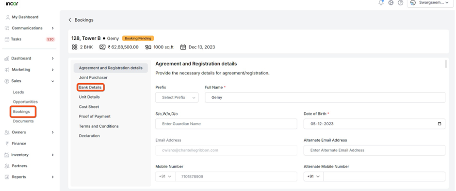This screenshot has width=456, height=191.
Task: Click the Owners people icon
Action: coord(7,132)
